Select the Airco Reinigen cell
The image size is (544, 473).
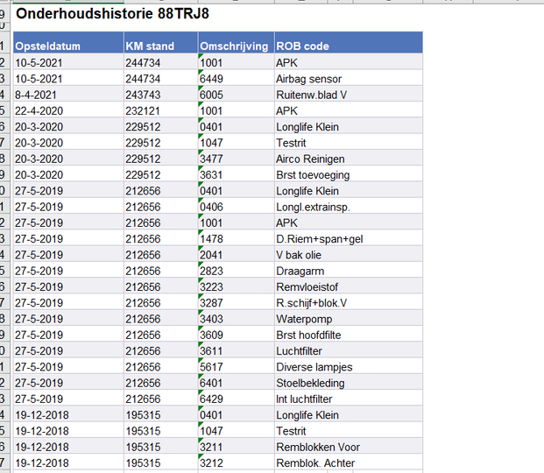click(349, 159)
